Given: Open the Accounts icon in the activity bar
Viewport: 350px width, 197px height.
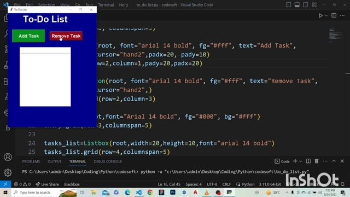Looking at the screenshot, I should (x=8, y=157).
